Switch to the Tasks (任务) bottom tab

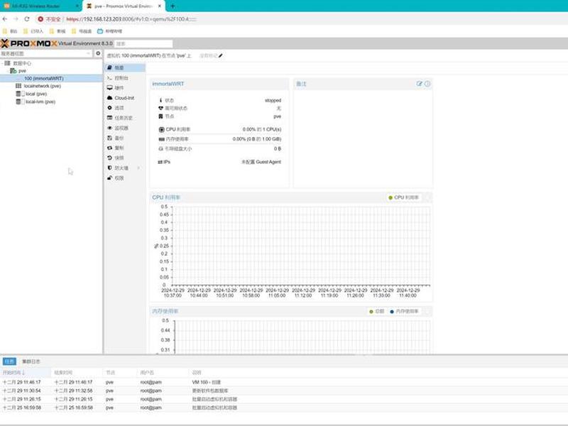point(9,361)
